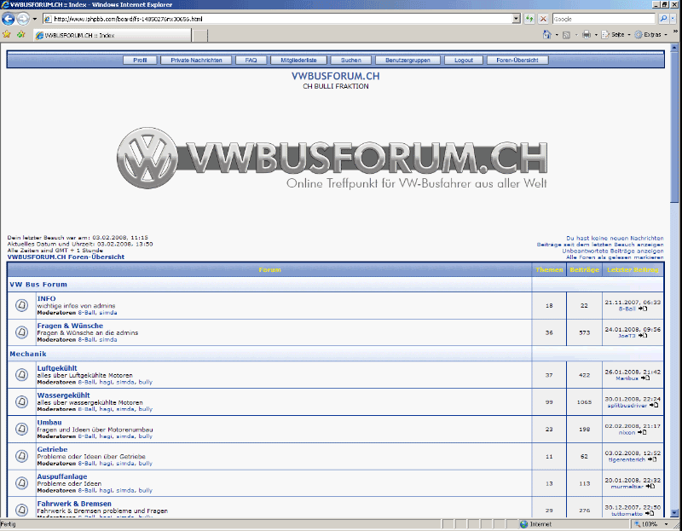682x531 pixels.
Task: Click the Suchen navigation button
Action: (x=351, y=60)
